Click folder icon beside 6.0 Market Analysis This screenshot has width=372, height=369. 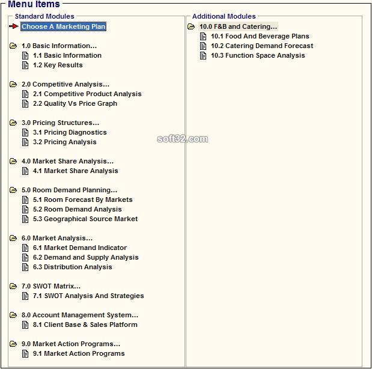point(13,238)
